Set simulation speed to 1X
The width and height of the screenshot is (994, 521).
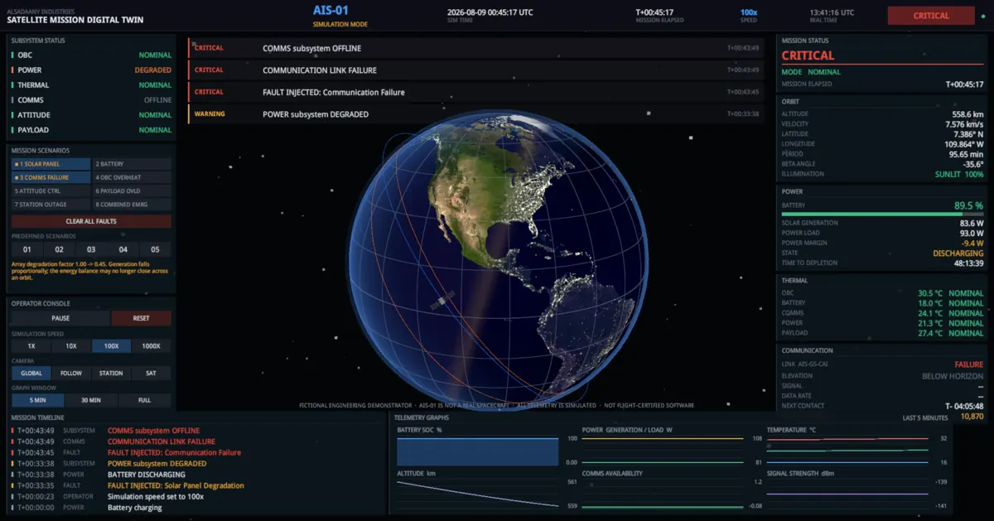(31, 345)
